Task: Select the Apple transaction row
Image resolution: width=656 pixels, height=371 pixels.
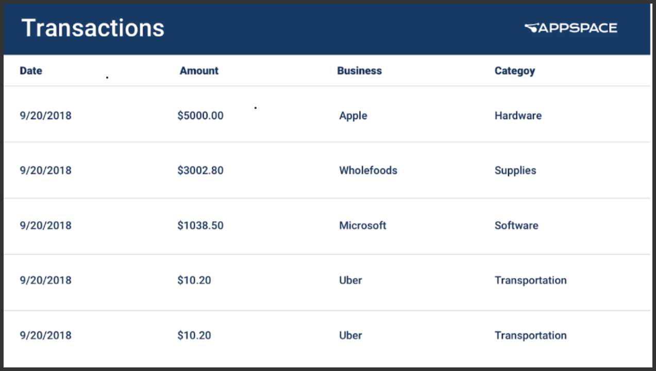Action: [327, 114]
